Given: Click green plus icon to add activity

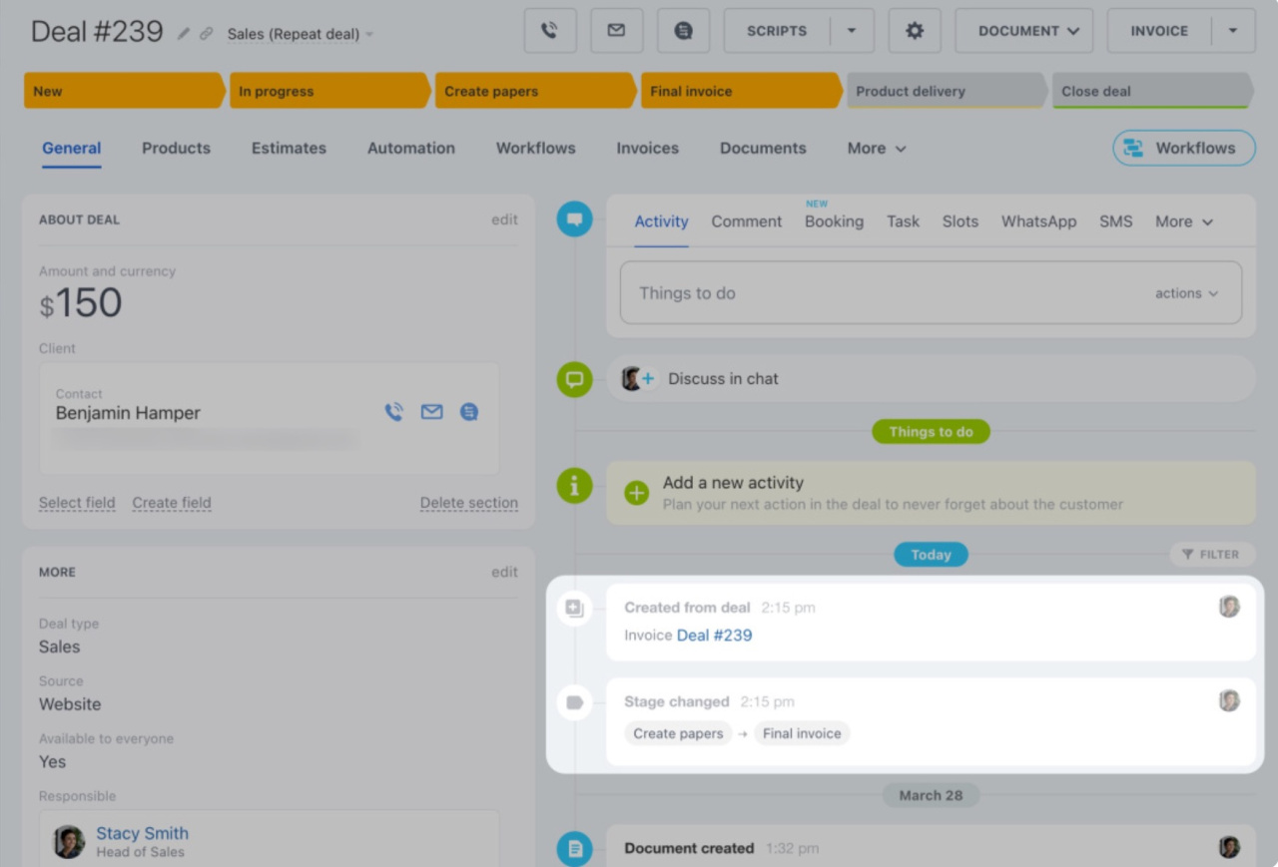Looking at the screenshot, I should [x=636, y=493].
